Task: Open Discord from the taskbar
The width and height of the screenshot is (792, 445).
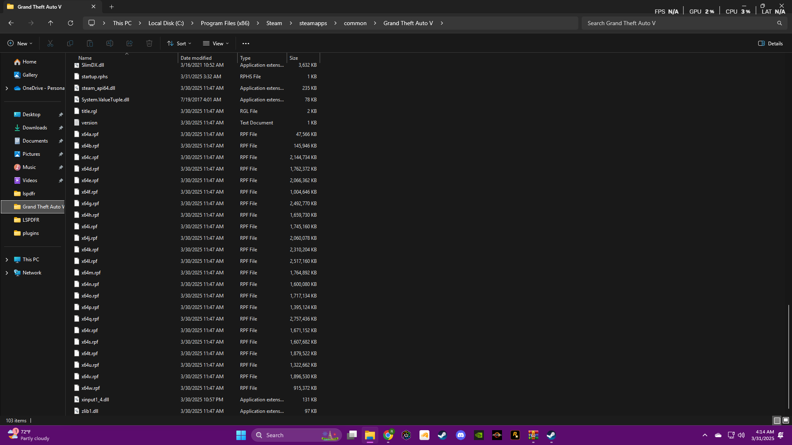Action: pos(461,435)
